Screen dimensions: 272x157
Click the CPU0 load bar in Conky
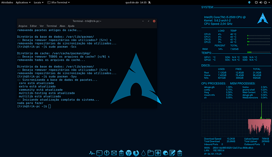pos(259,36)
